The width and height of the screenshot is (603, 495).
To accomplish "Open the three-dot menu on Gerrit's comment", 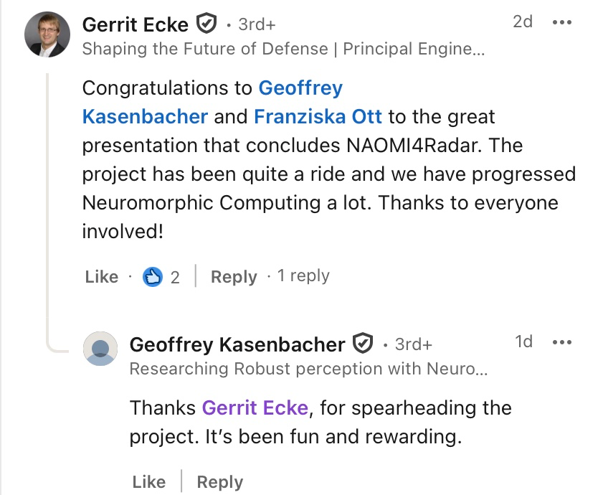I will [561, 22].
